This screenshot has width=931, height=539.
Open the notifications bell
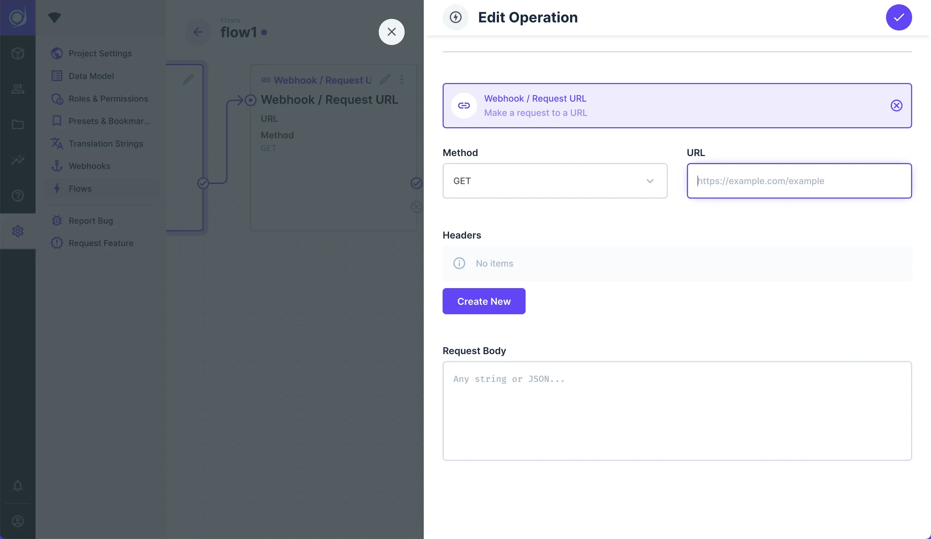point(17,485)
